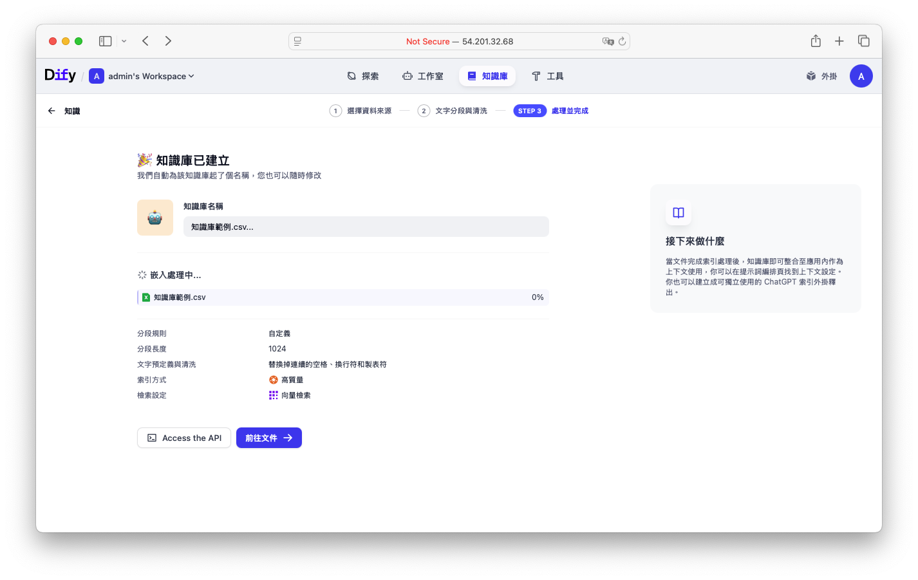Click the 知識庫範例.csv embedding progress bar
918x580 pixels.
coord(343,297)
